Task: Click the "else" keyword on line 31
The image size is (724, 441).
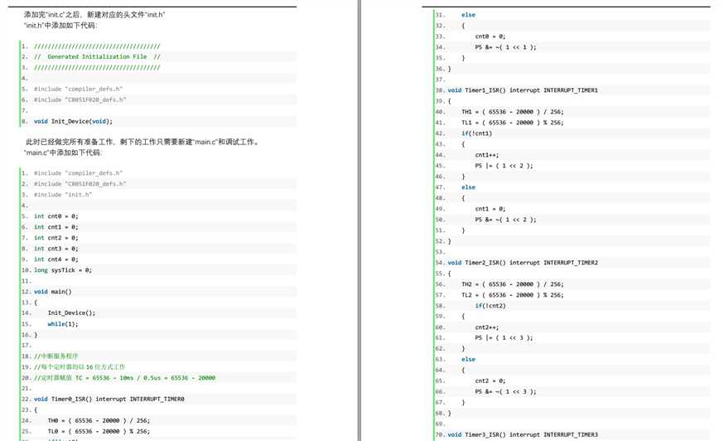Action: 468,15
